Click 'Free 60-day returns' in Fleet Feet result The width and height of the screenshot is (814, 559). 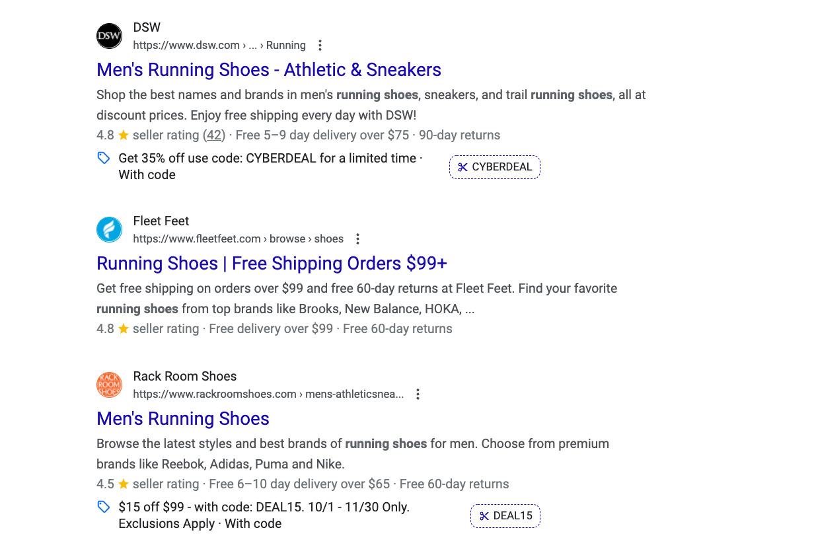[x=398, y=329]
